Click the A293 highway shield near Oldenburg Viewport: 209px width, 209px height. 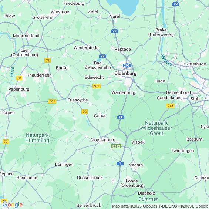click(x=127, y=65)
